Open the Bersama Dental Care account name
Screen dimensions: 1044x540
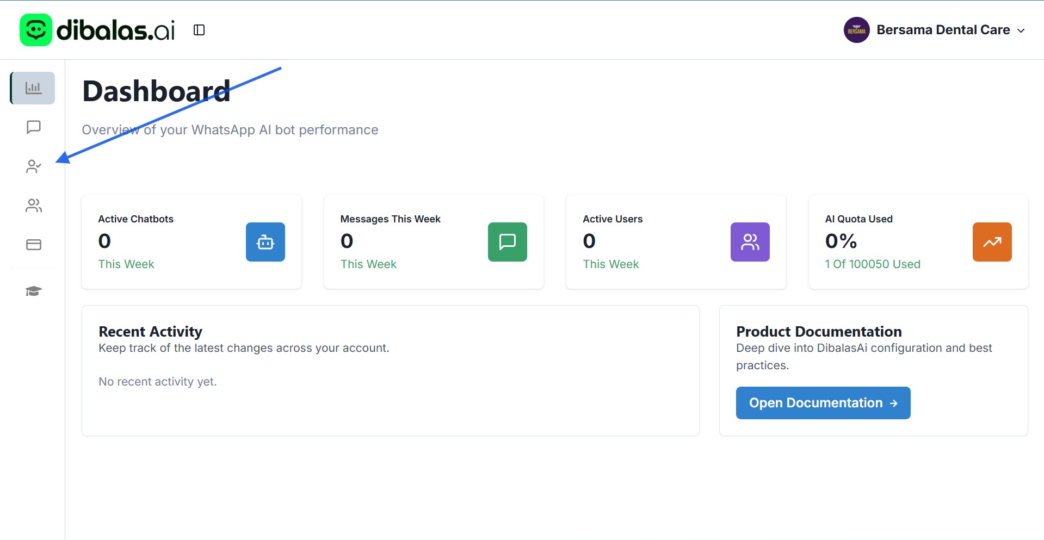[x=943, y=30]
